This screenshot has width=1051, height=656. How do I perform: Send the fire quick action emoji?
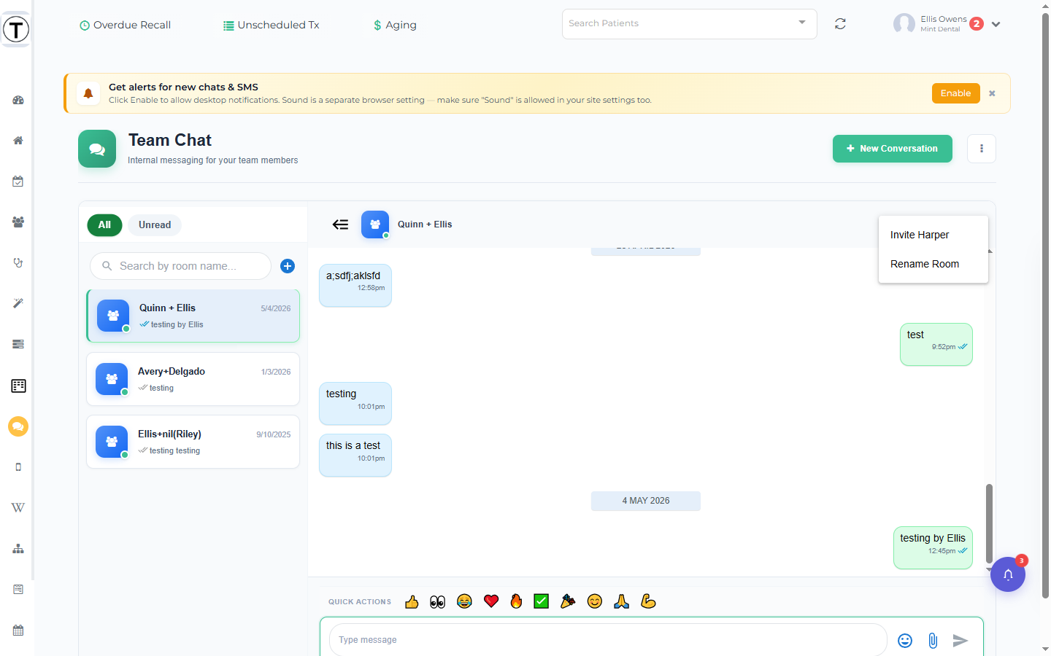516,601
